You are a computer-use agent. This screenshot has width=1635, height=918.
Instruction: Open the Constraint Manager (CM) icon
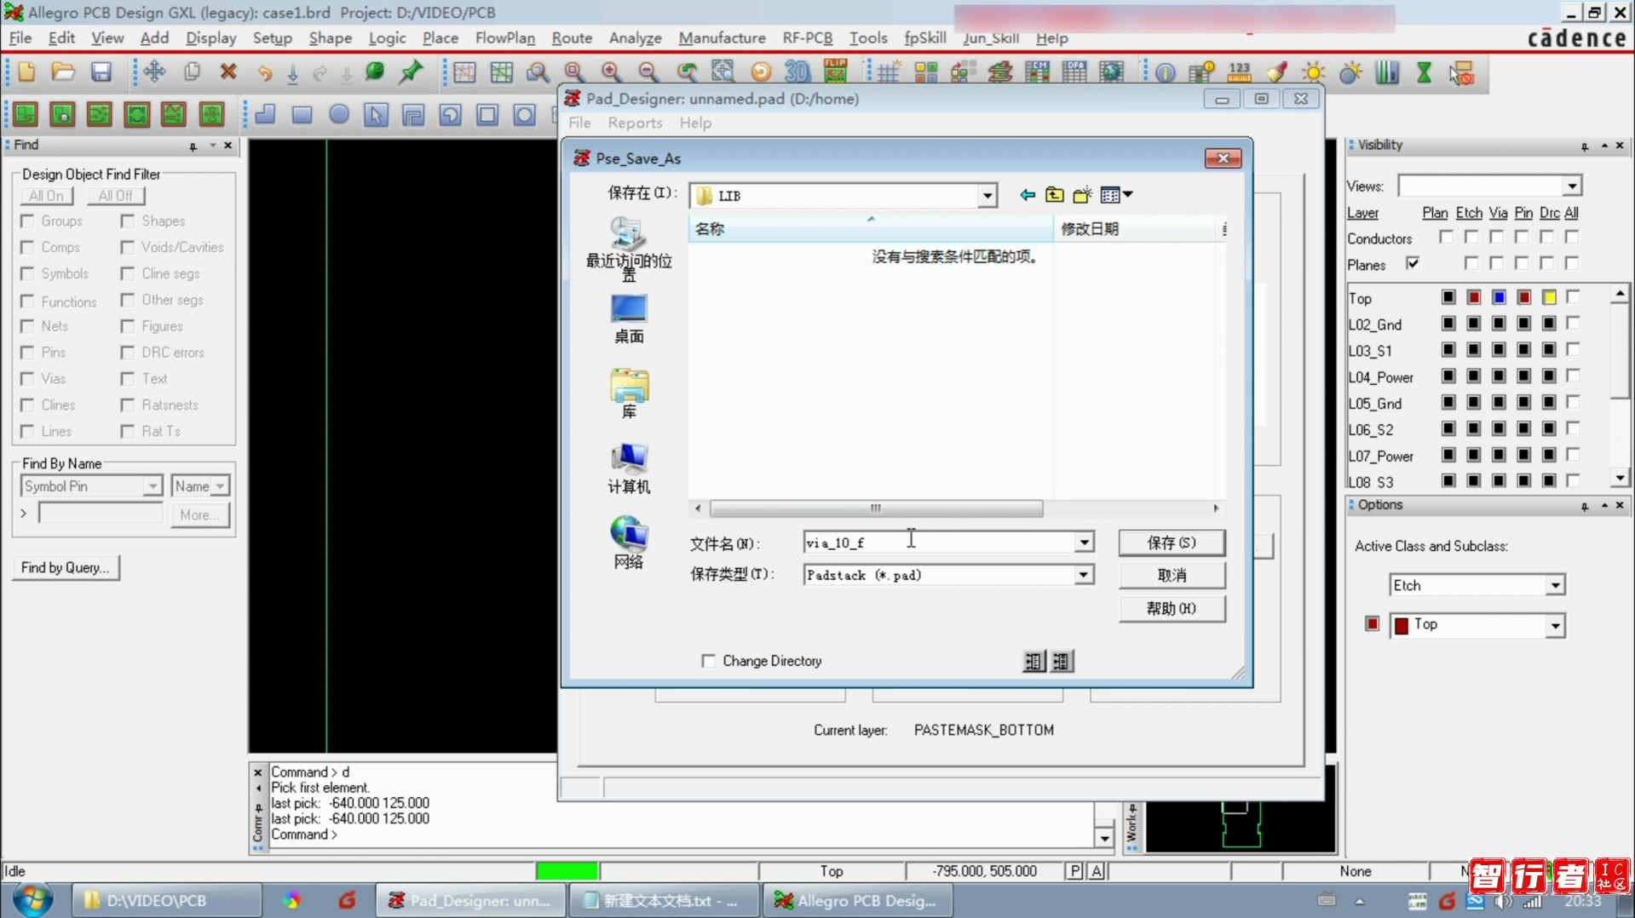(1037, 72)
